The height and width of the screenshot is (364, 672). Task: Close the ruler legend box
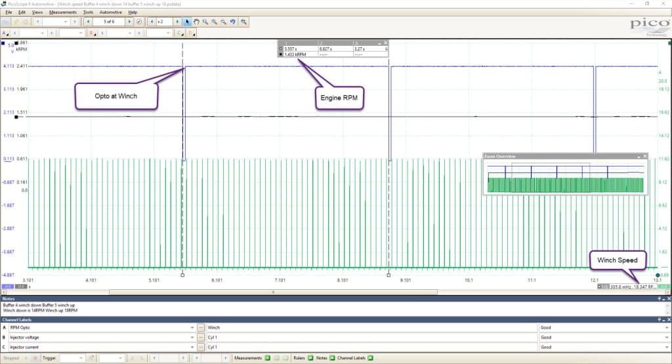[x=386, y=43]
